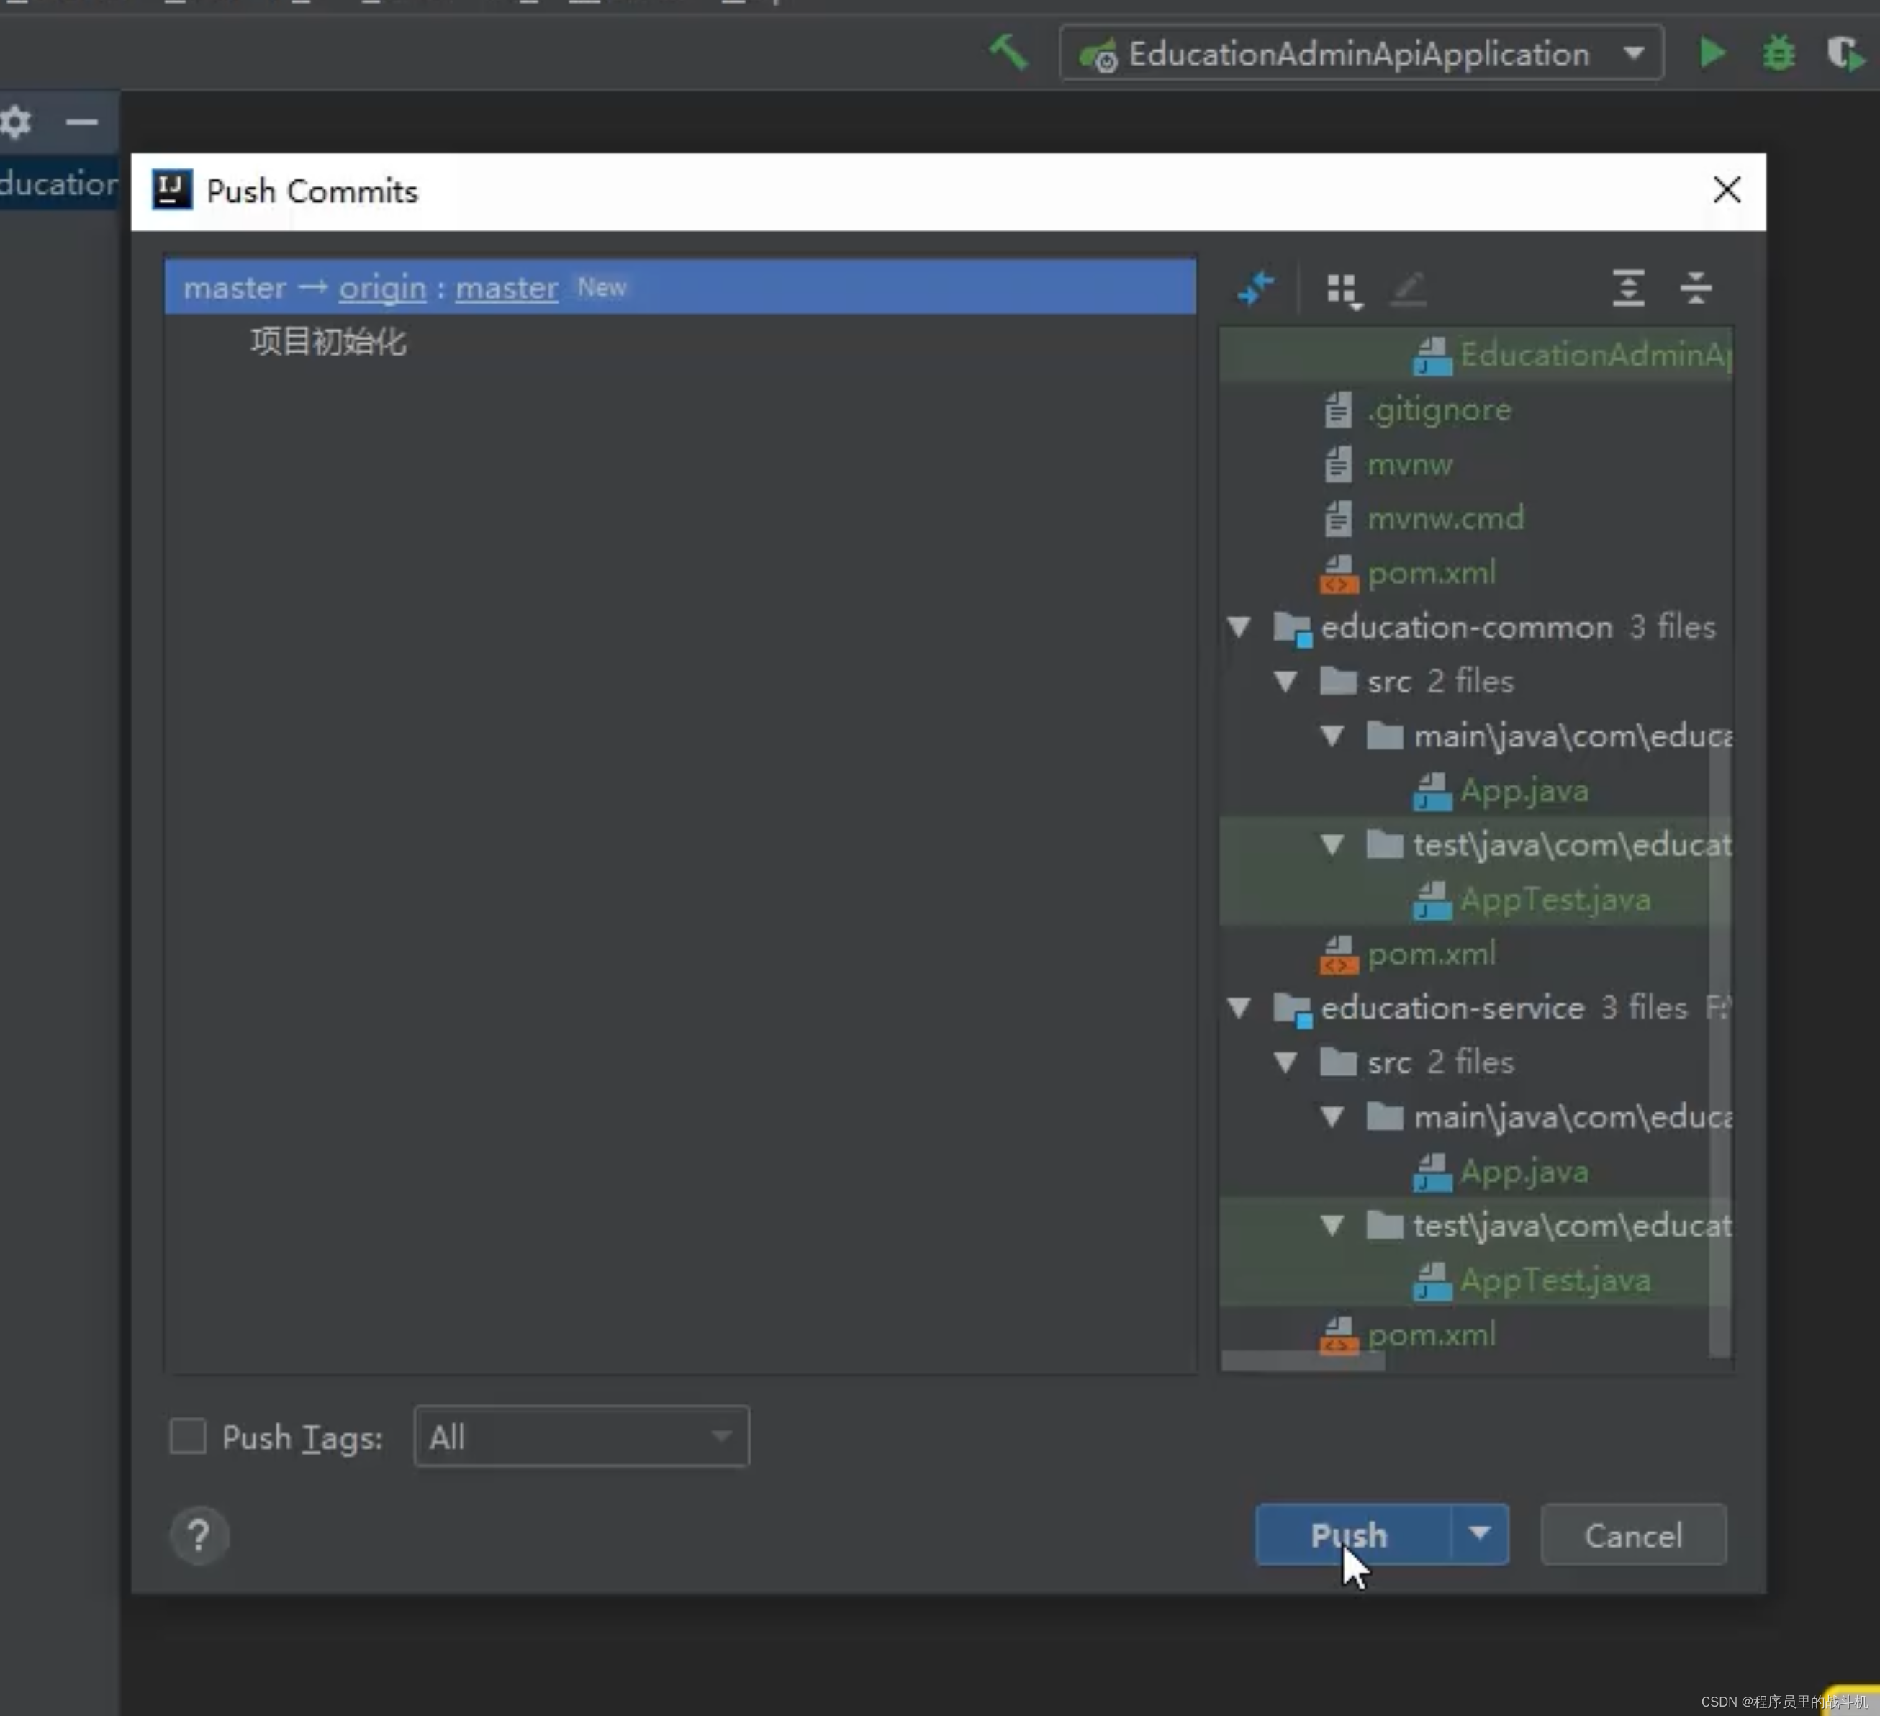Start debugging with the bug icon
1880x1716 pixels.
tap(1779, 53)
